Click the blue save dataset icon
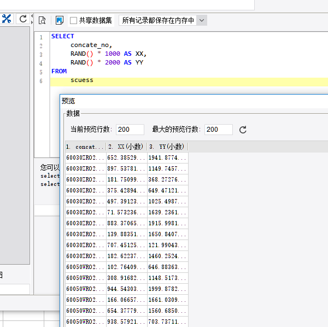 [60, 20]
